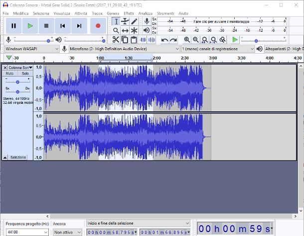
Task: Close the Colonna Sonora track
Action: point(5,68)
